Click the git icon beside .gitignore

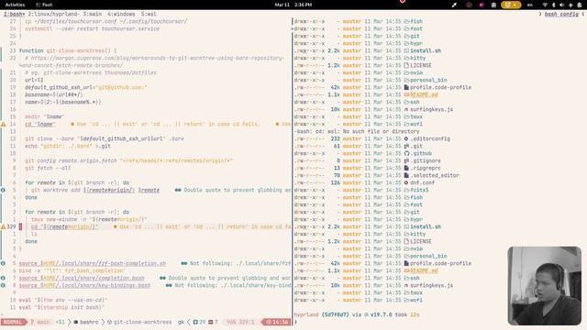(406, 161)
